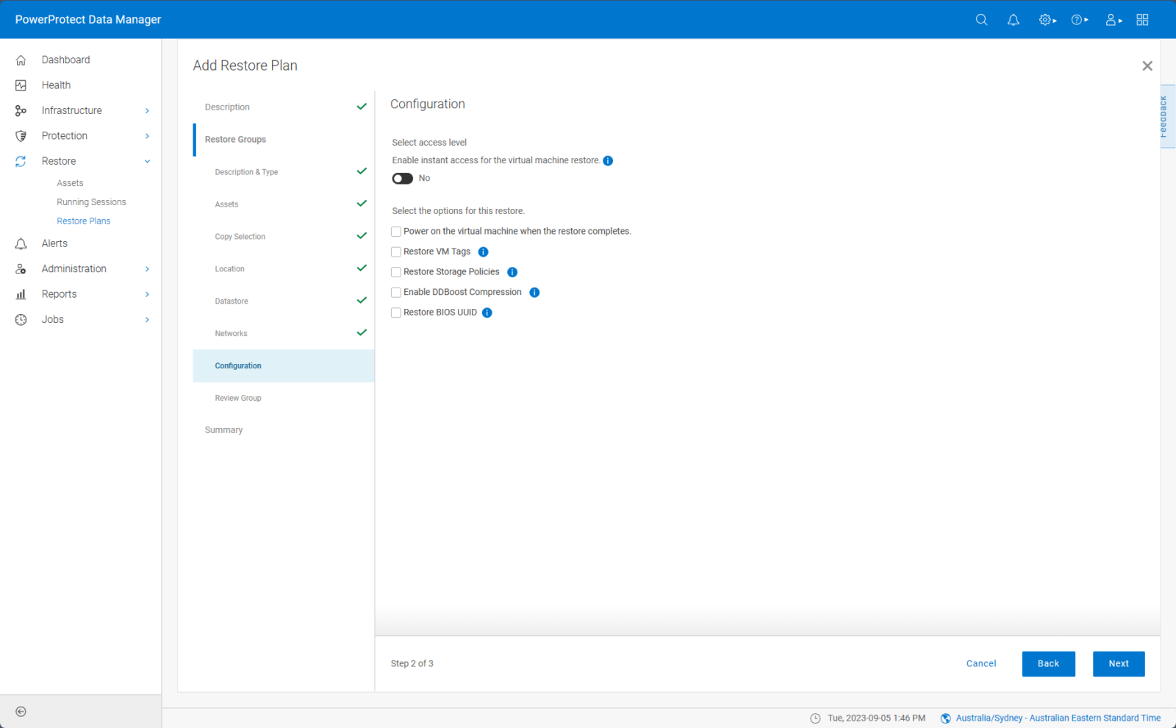
Task: Check Power on the virtual machine option
Action: [395, 231]
